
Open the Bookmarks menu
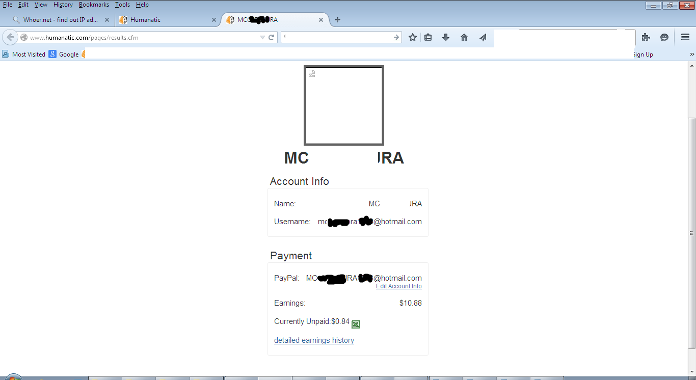(x=94, y=5)
